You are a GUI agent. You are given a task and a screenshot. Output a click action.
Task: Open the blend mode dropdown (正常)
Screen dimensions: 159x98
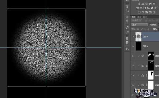[x=140, y=25]
